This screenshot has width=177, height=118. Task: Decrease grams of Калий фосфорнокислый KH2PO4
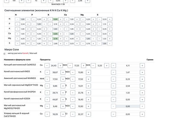pyautogui.click(x=114, y=93)
